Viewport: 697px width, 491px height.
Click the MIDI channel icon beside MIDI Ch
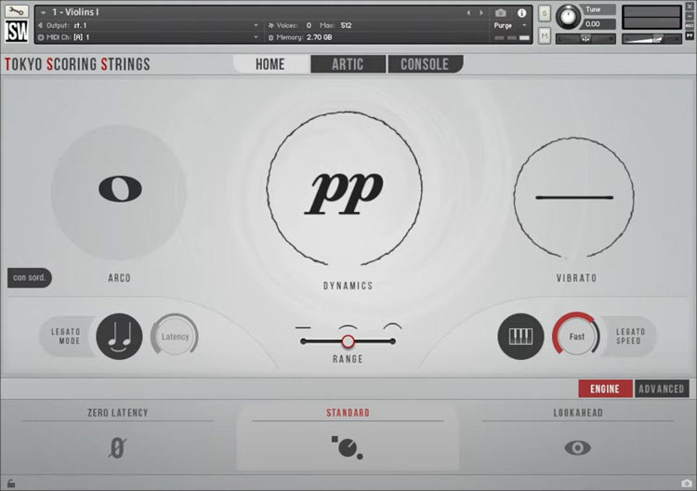tap(41, 37)
